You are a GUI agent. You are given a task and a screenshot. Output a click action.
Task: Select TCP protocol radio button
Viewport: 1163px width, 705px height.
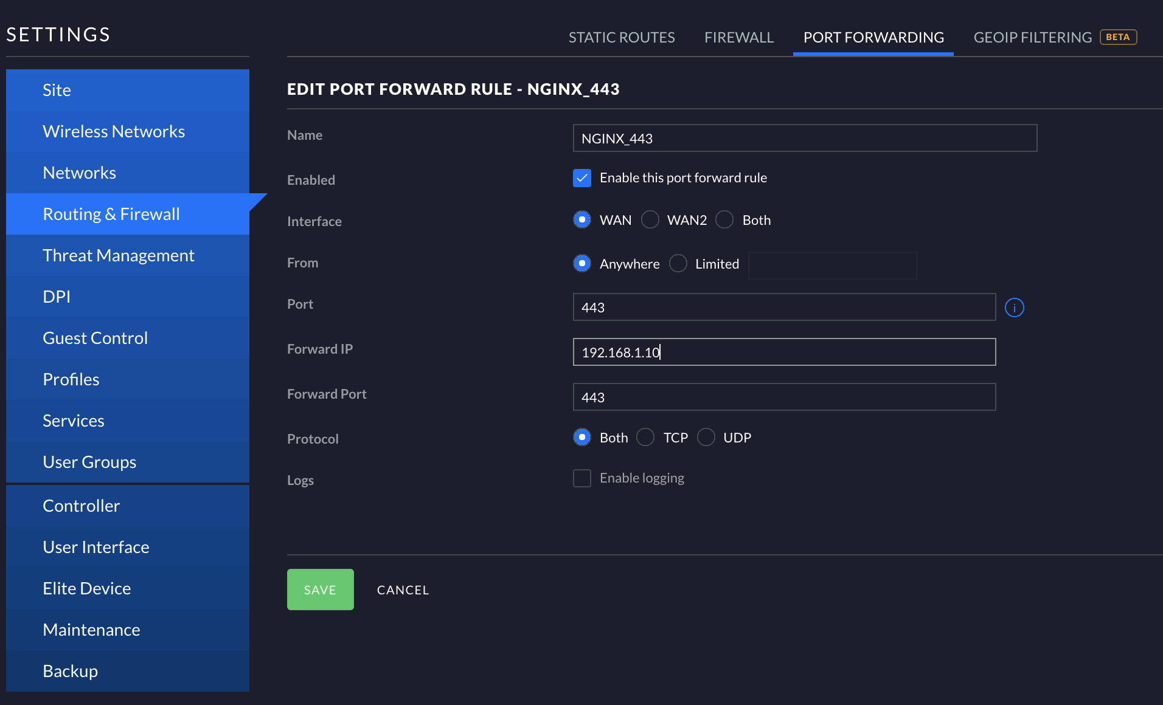coord(645,438)
